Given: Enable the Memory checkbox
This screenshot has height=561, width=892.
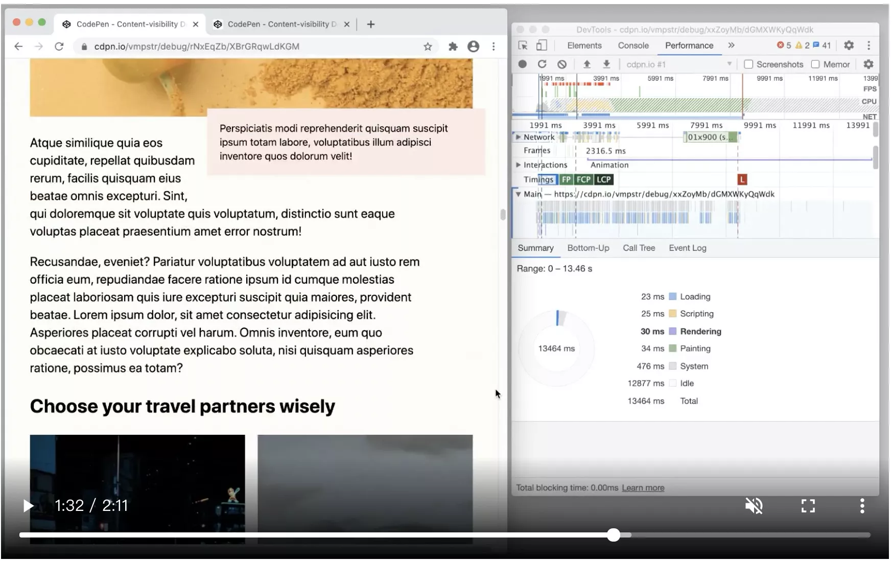Looking at the screenshot, I should pyautogui.click(x=815, y=64).
